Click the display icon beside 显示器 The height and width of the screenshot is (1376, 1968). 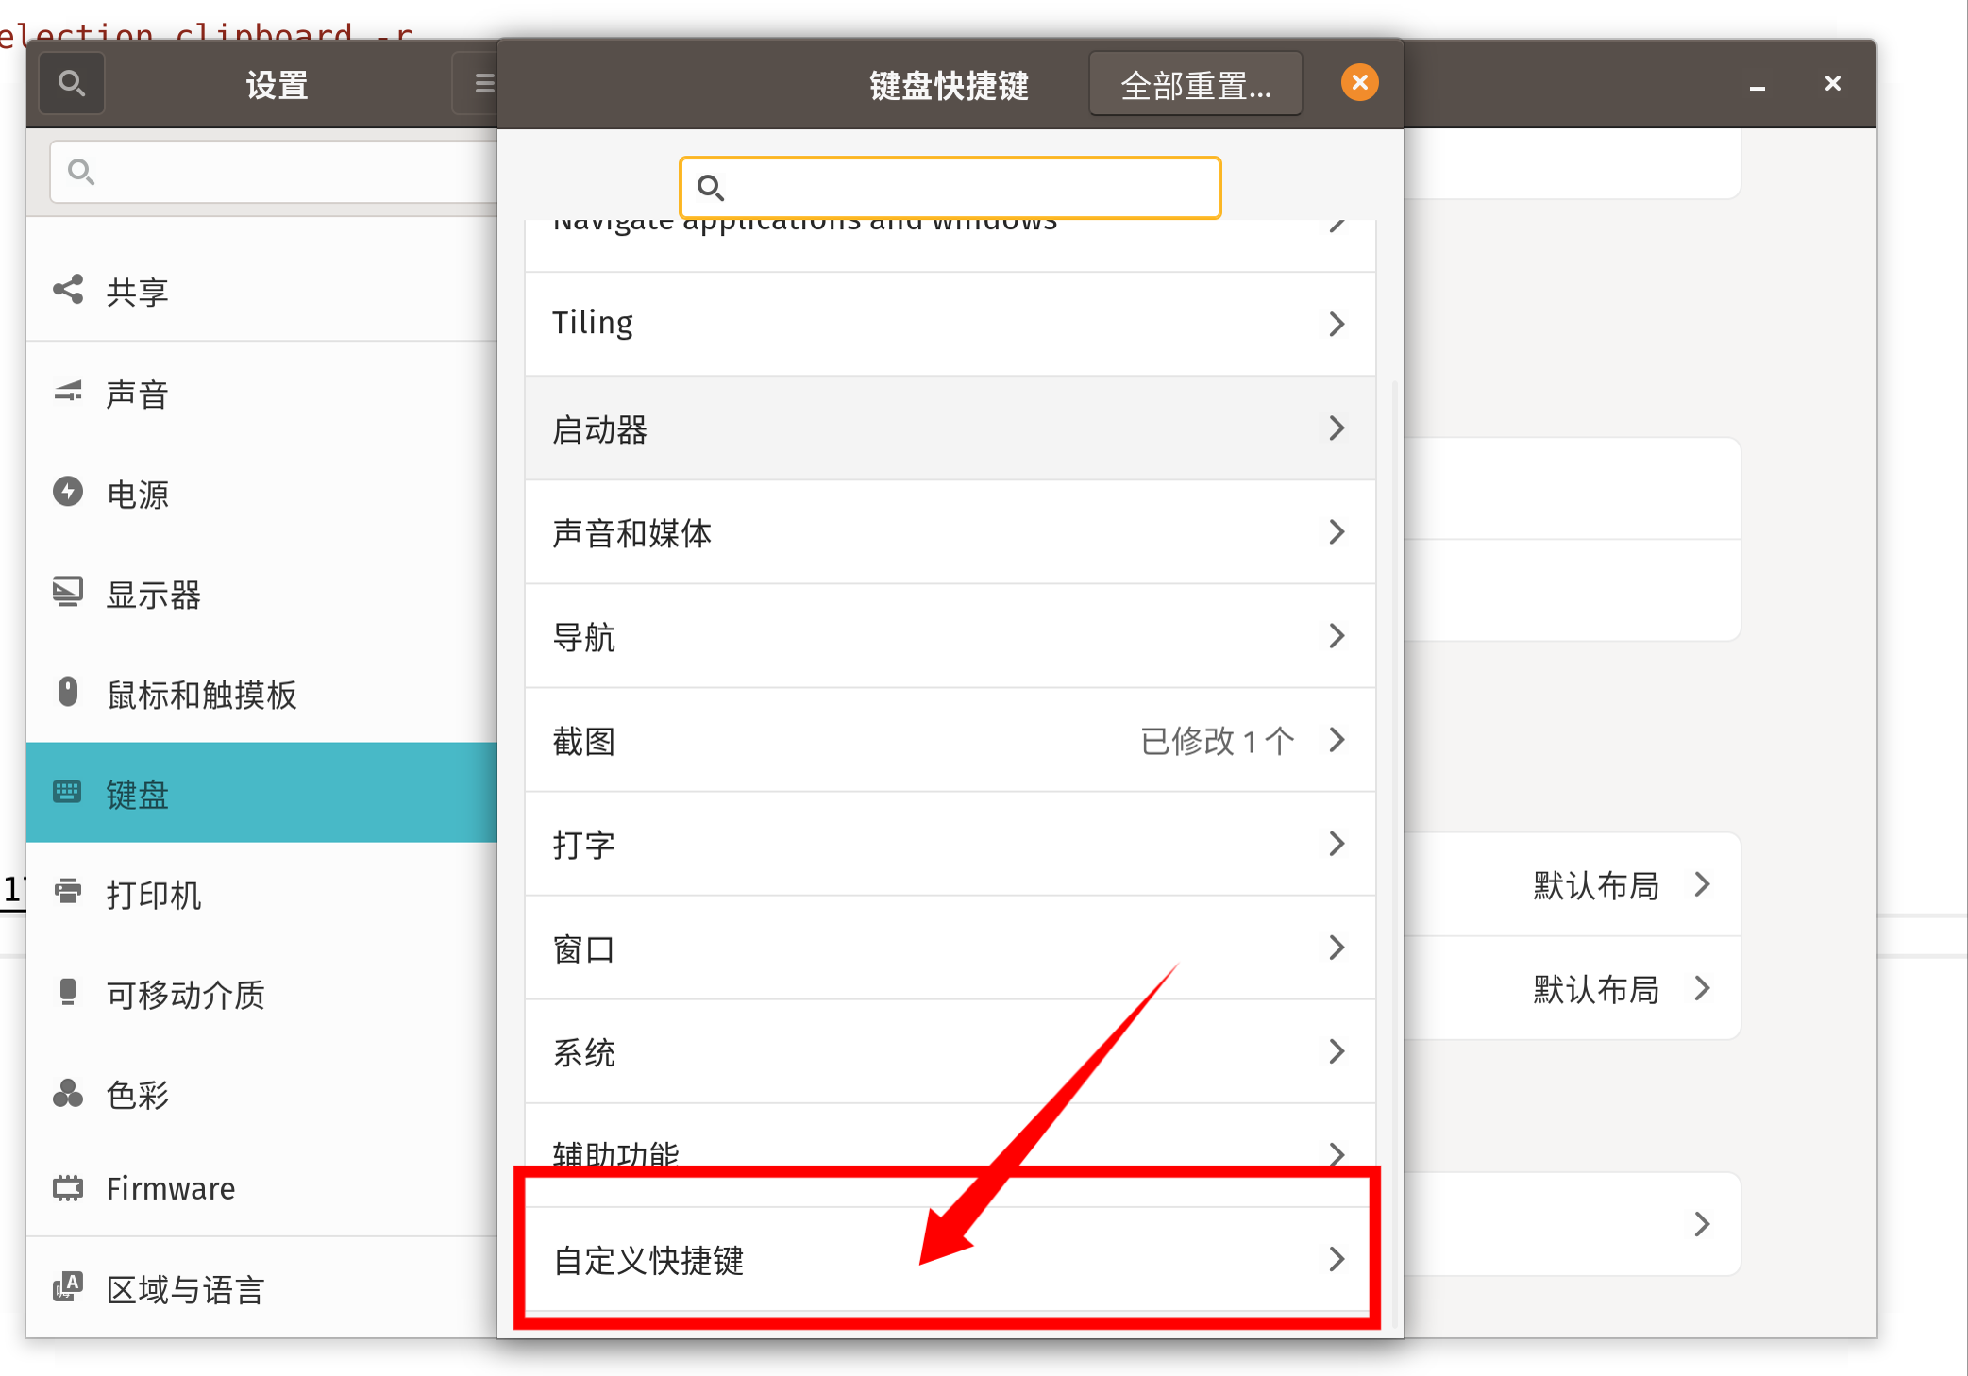click(x=68, y=592)
